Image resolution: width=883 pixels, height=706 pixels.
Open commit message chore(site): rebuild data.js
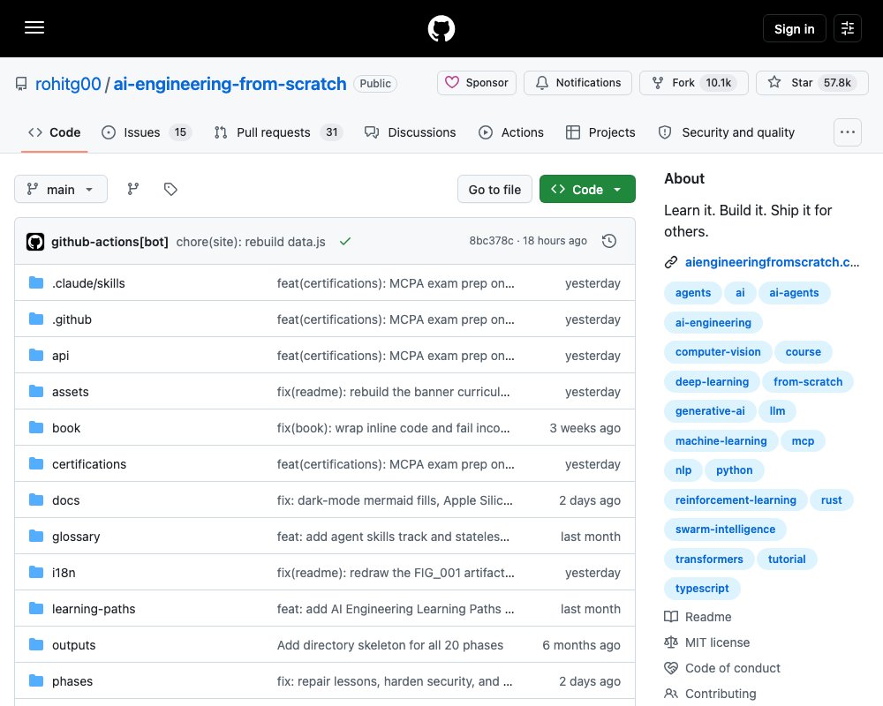tap(251, 242)
